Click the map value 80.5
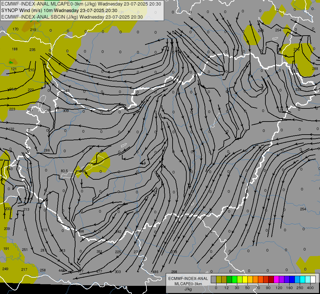 (64, 171)
